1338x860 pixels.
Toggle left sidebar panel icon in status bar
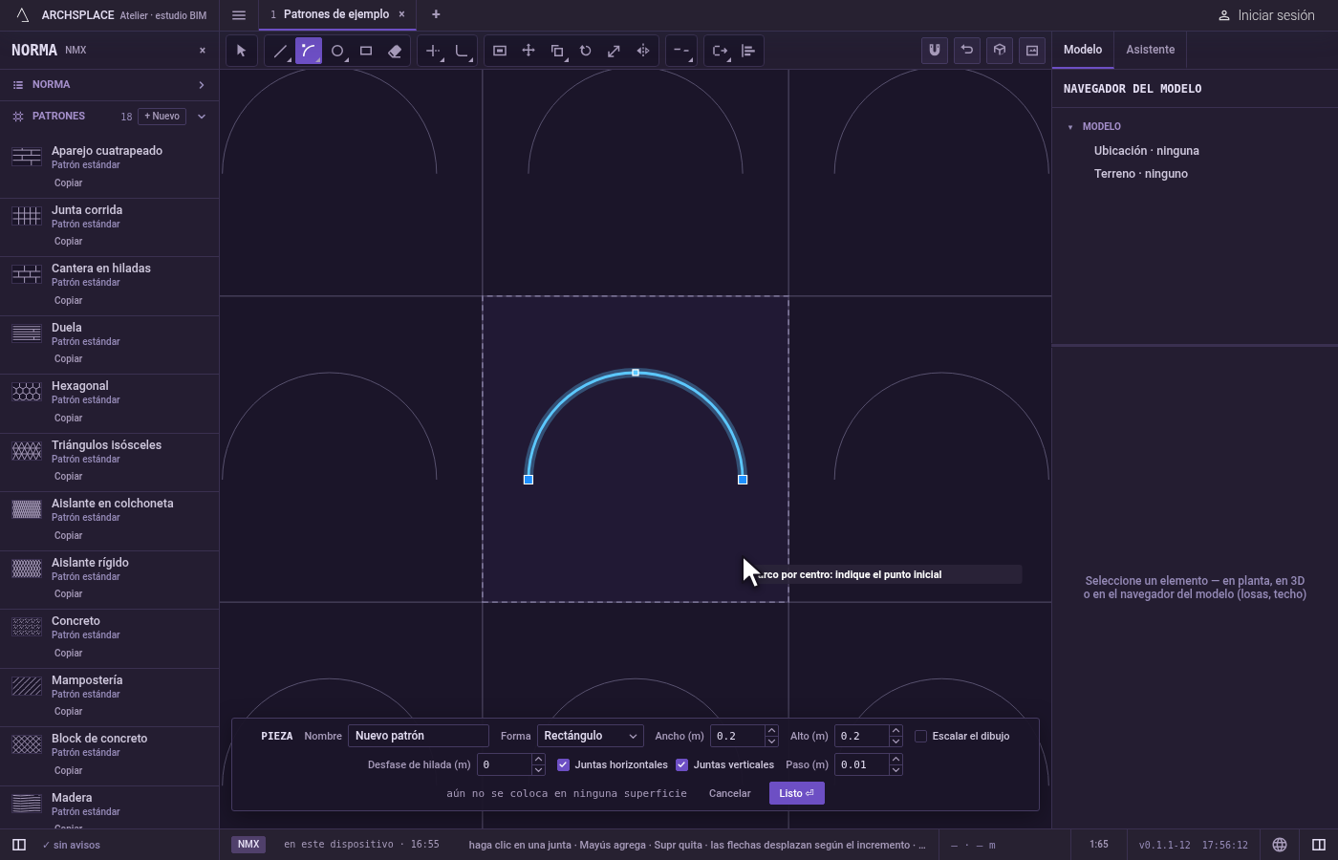pyautogui.click(x=19, y=845)
